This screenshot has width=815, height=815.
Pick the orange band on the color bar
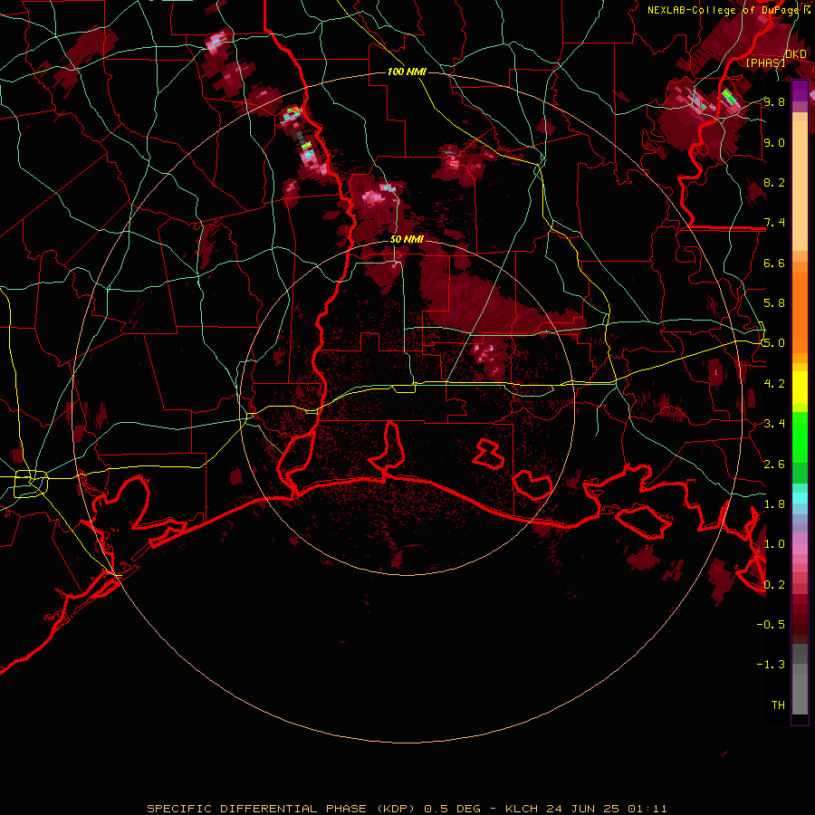(x=800, y=312)
